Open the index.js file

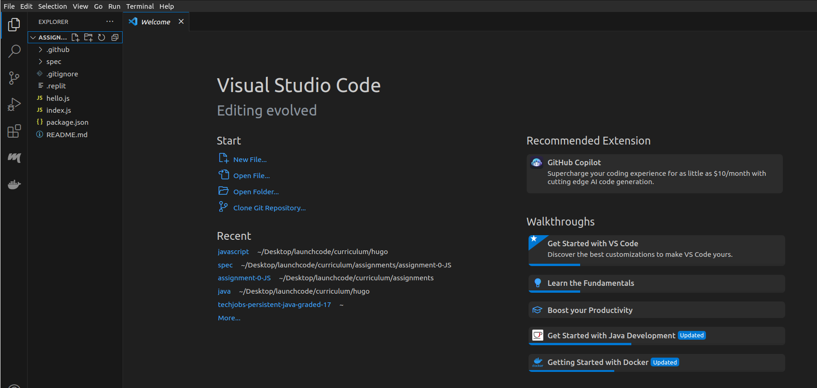click(59, 110)
